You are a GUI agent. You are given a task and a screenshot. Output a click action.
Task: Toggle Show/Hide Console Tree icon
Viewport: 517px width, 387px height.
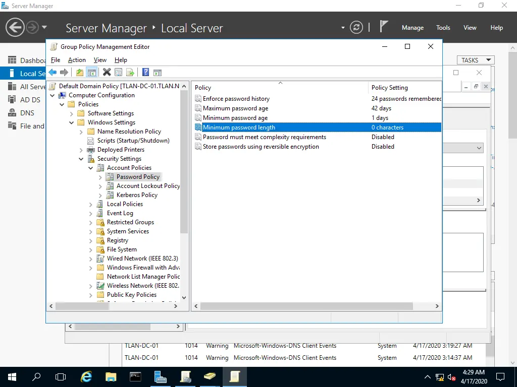[91, 72]
